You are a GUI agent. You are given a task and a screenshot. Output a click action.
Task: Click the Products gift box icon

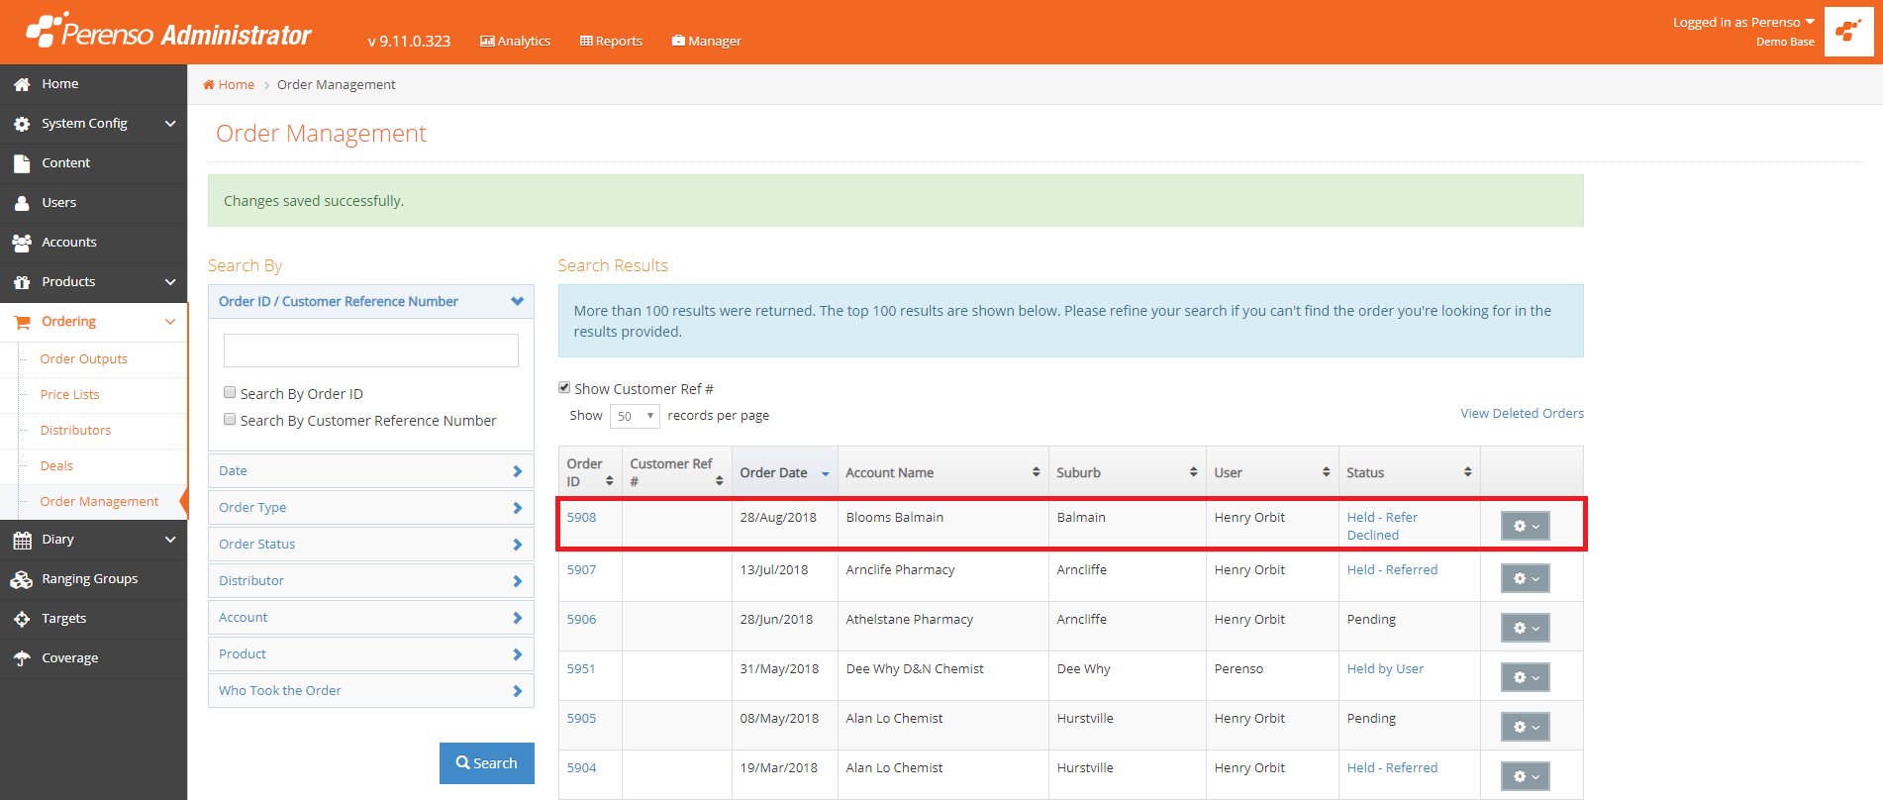22,282
